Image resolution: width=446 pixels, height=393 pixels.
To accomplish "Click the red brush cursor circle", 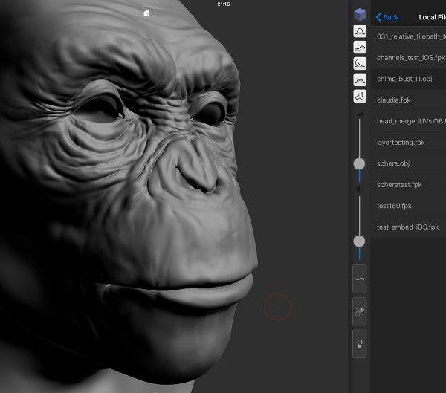I will [x=277, y=306].
